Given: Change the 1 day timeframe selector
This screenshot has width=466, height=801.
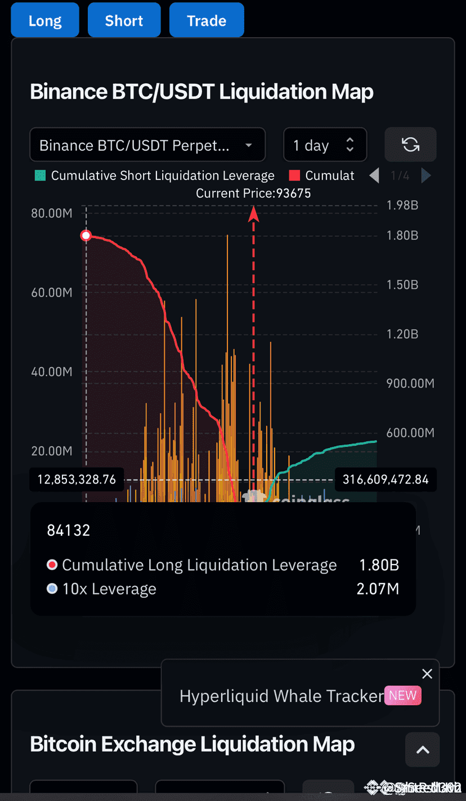Looking at the screenshot, I should (x=325, y=145).
